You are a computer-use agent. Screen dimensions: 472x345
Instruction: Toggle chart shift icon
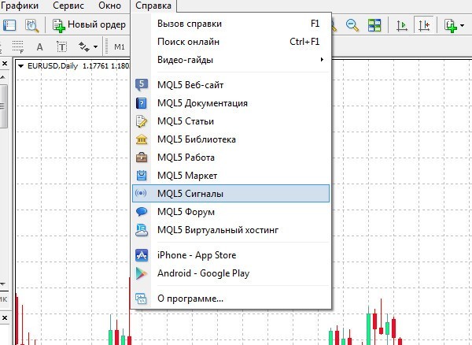click(x=424, y=25)
